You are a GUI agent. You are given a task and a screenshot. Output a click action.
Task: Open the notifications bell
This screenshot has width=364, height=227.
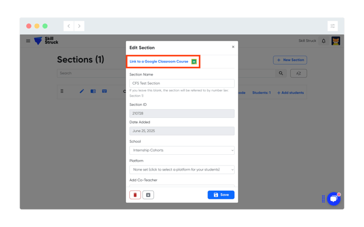[324, 41]
